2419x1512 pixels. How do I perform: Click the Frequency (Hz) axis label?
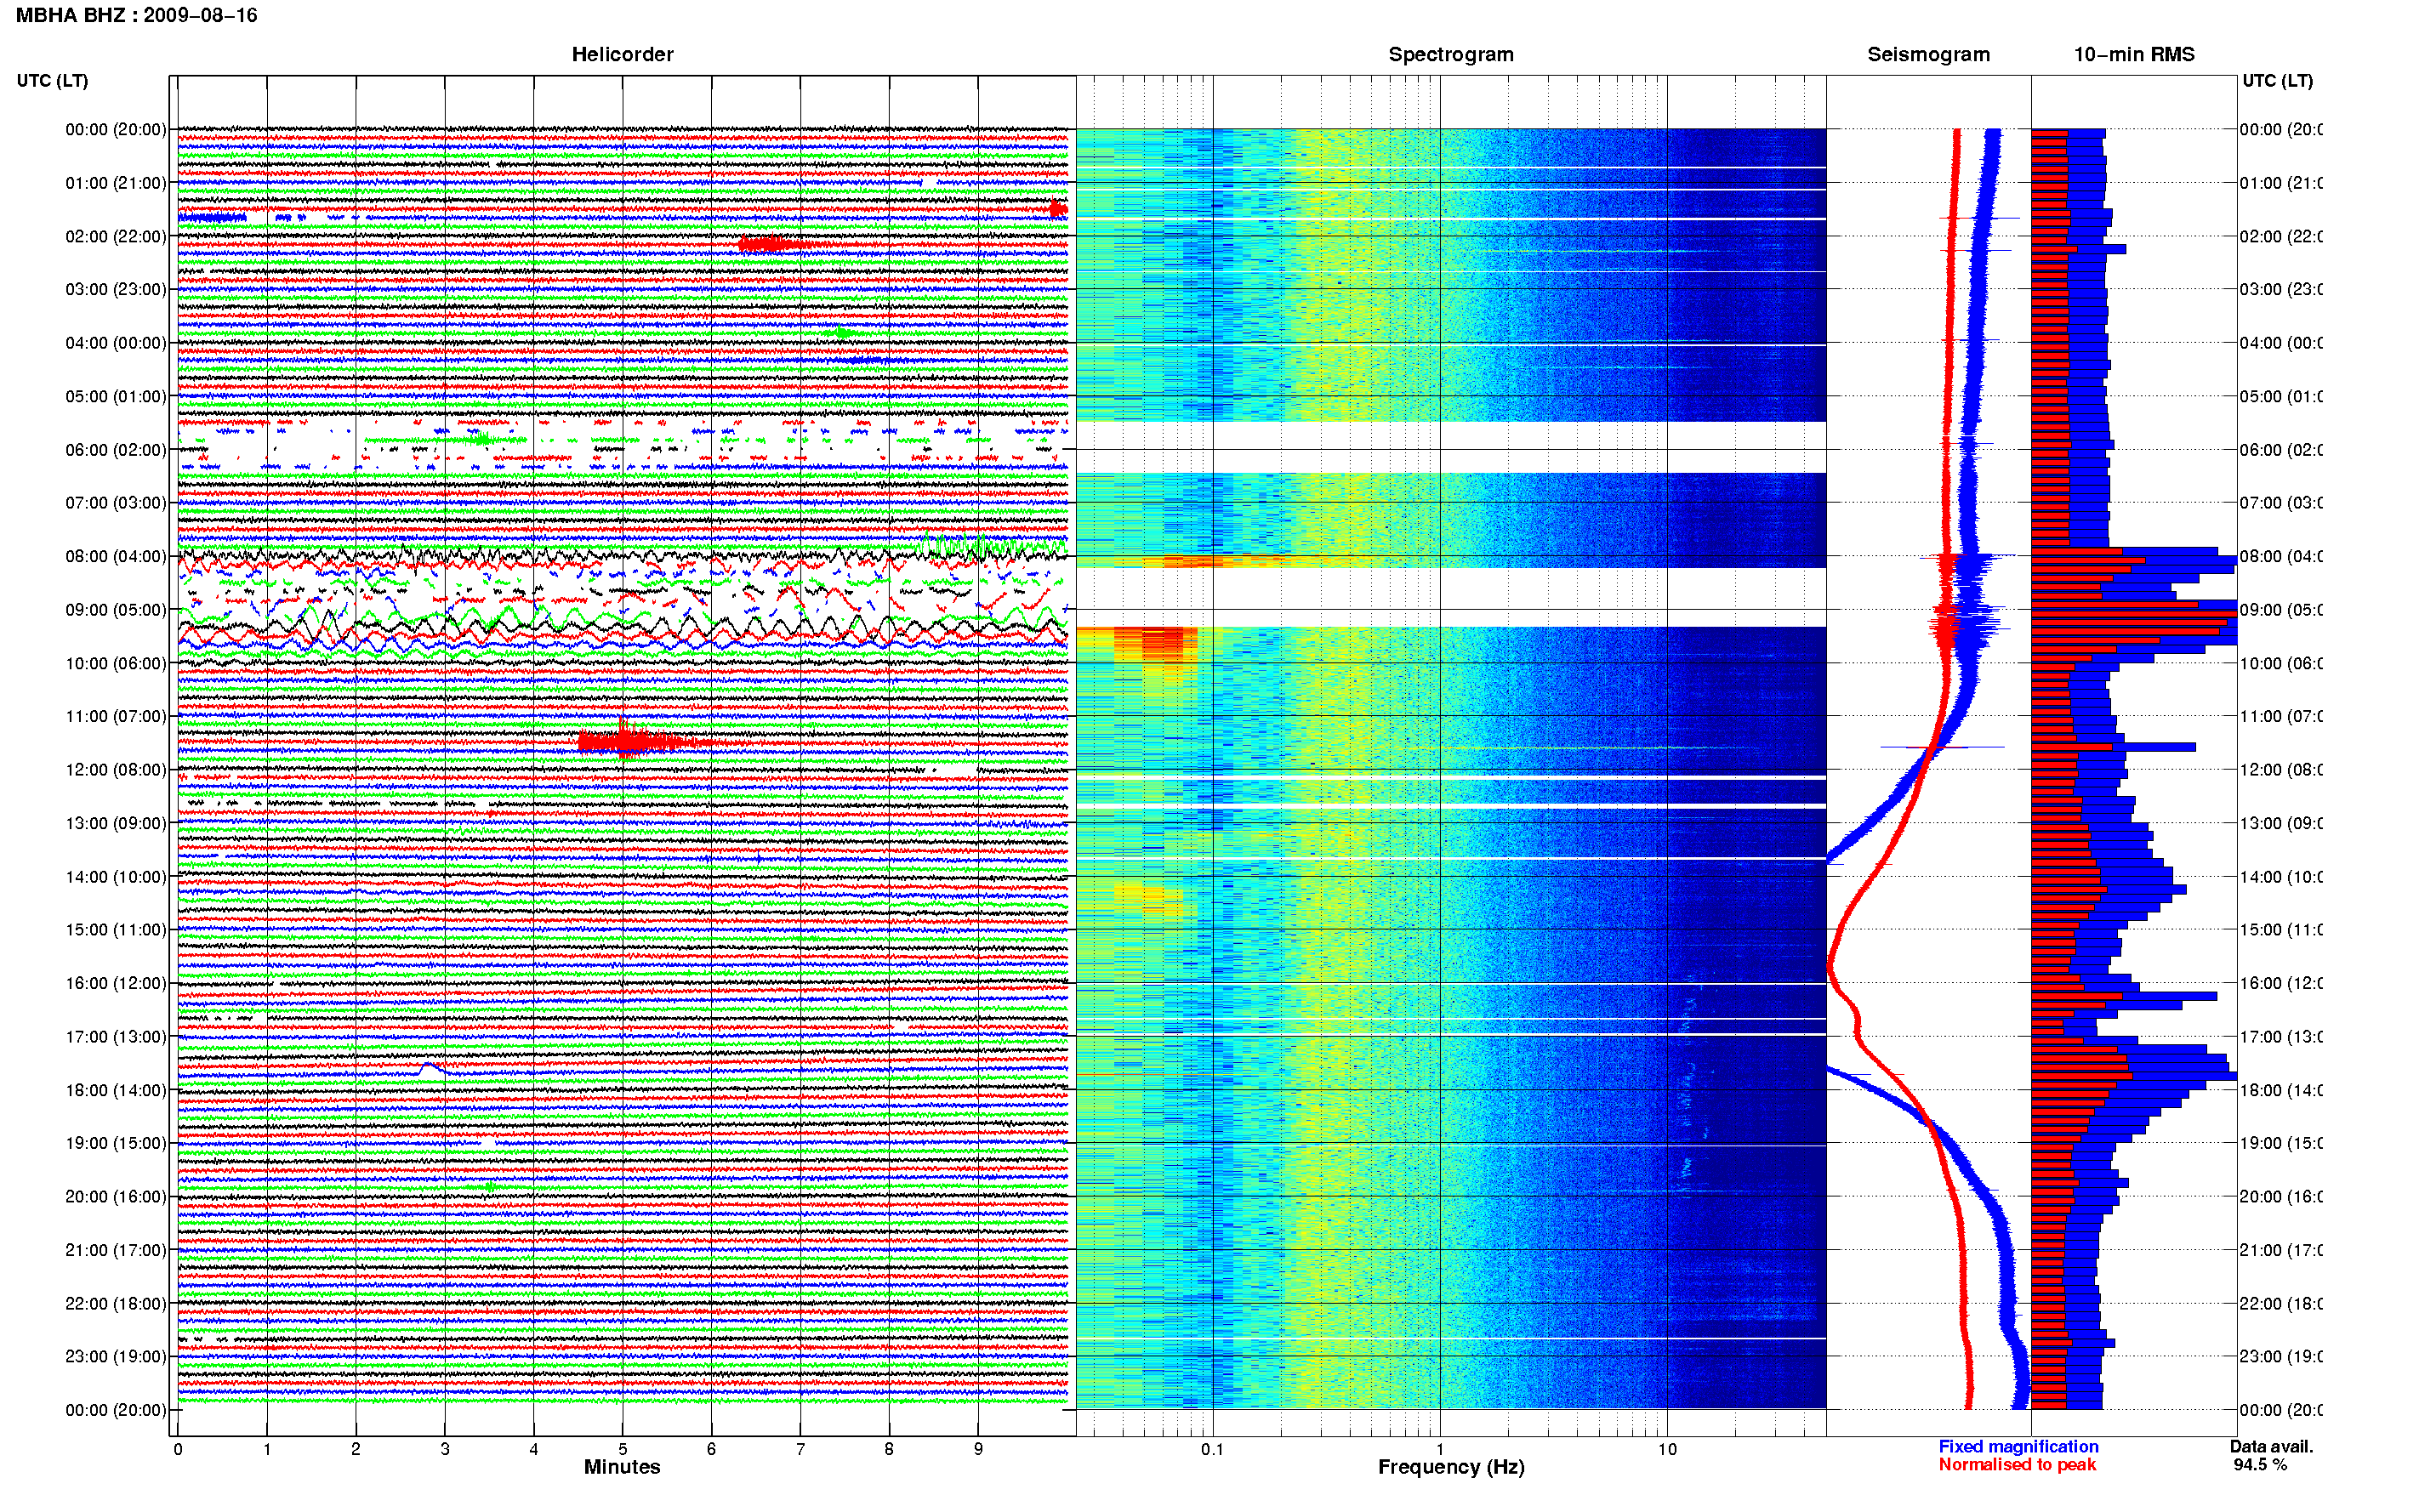coord(1451,1467)
